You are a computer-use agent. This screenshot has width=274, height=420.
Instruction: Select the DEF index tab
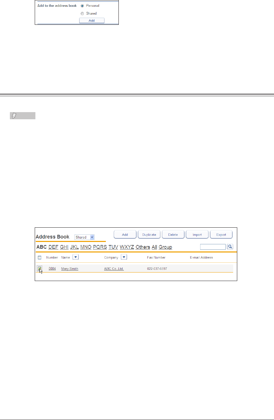53,247
